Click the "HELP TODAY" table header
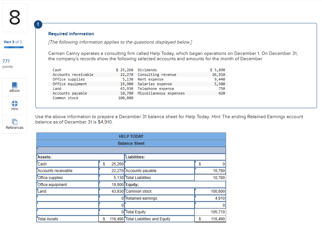Screen dimensions: 322x229 coord(131,136)
